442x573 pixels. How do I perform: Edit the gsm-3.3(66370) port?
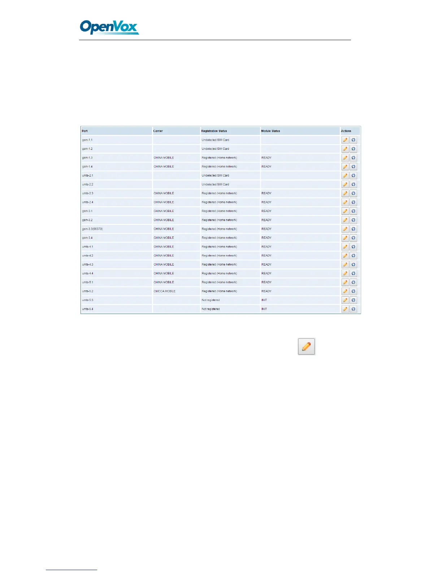coord(345,229)
